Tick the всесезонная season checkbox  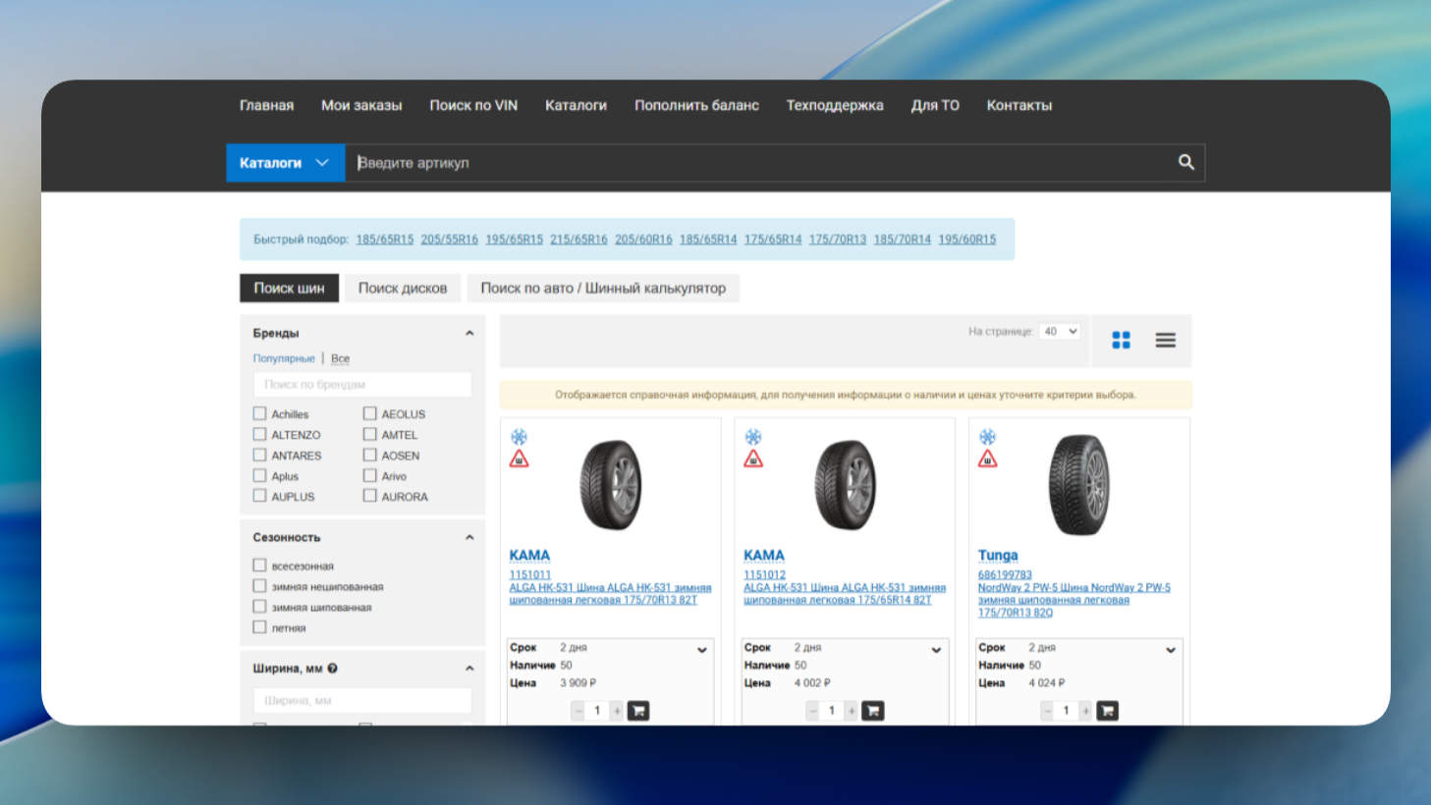click(260, 566)
